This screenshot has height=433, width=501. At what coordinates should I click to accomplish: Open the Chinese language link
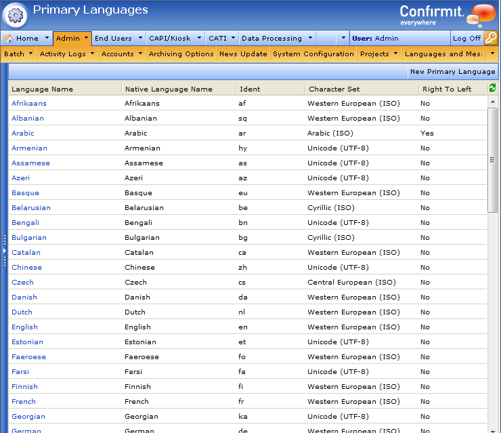(x=26, y=268)
